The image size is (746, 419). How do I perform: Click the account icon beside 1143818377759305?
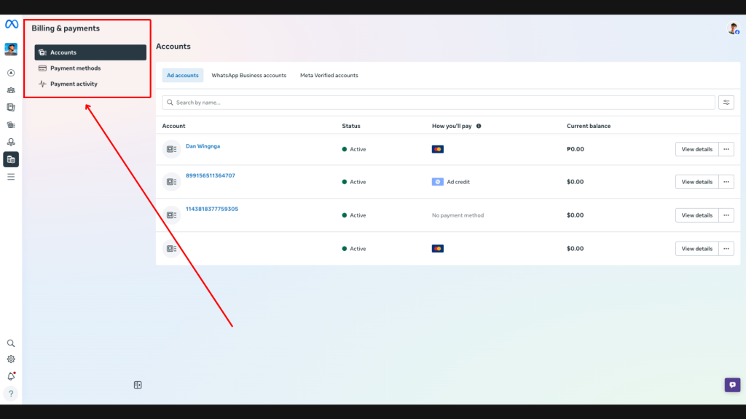[x=171, y=215]
